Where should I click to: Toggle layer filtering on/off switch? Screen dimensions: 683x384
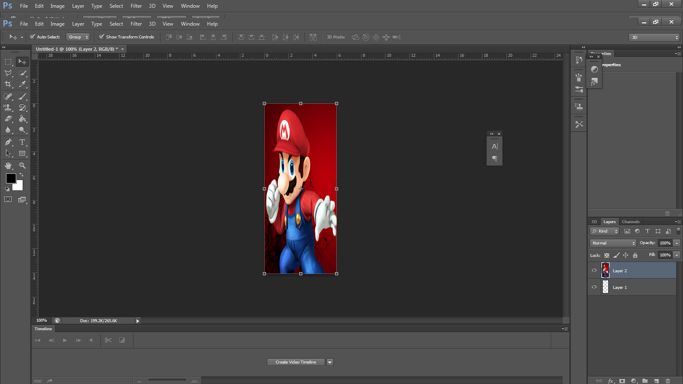[x=678, y=231]
